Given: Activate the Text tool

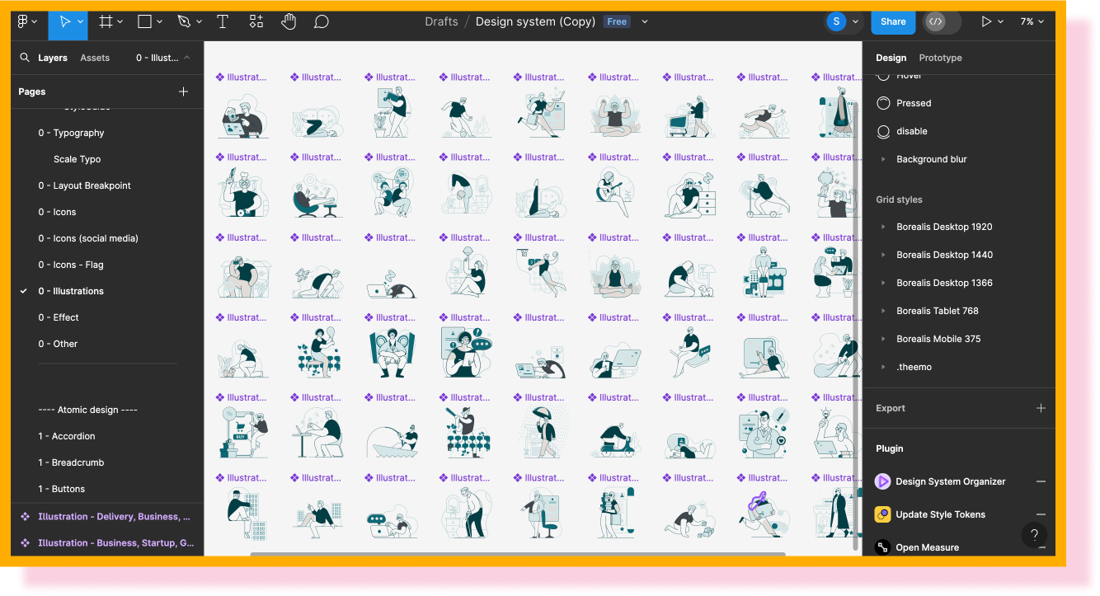Looking at the screenshot, I should pos(222,22).
